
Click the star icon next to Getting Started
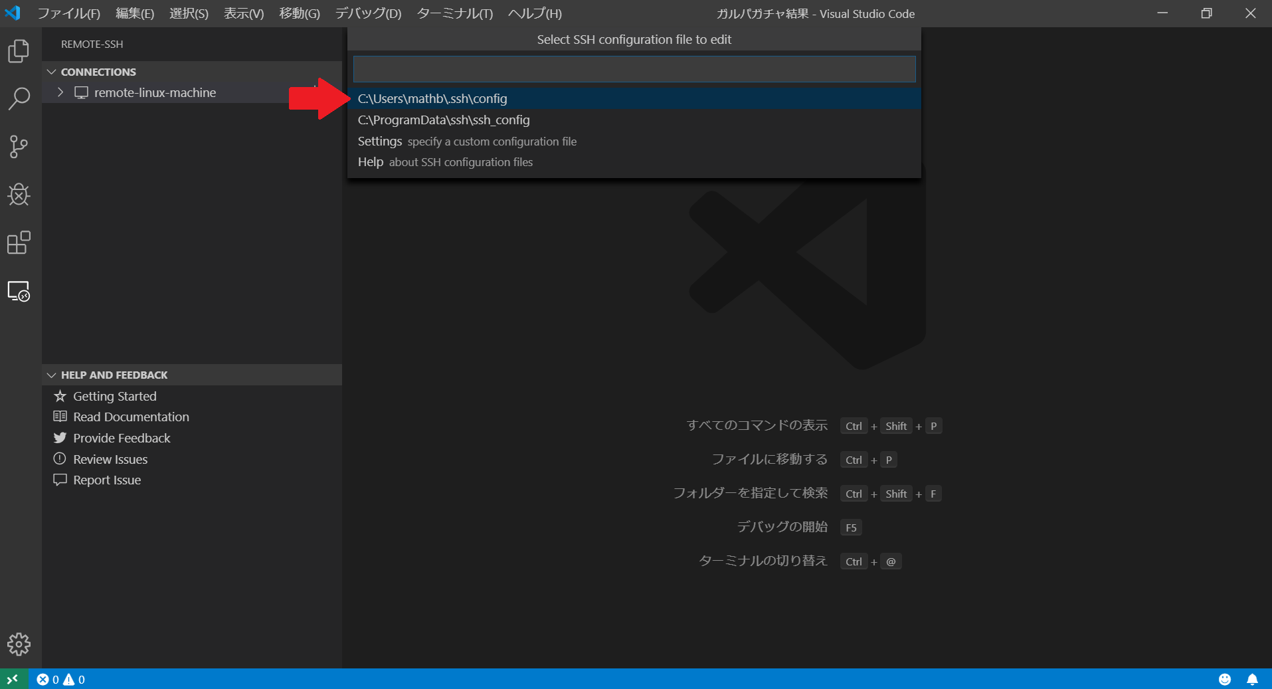click(x=60, y=396)
